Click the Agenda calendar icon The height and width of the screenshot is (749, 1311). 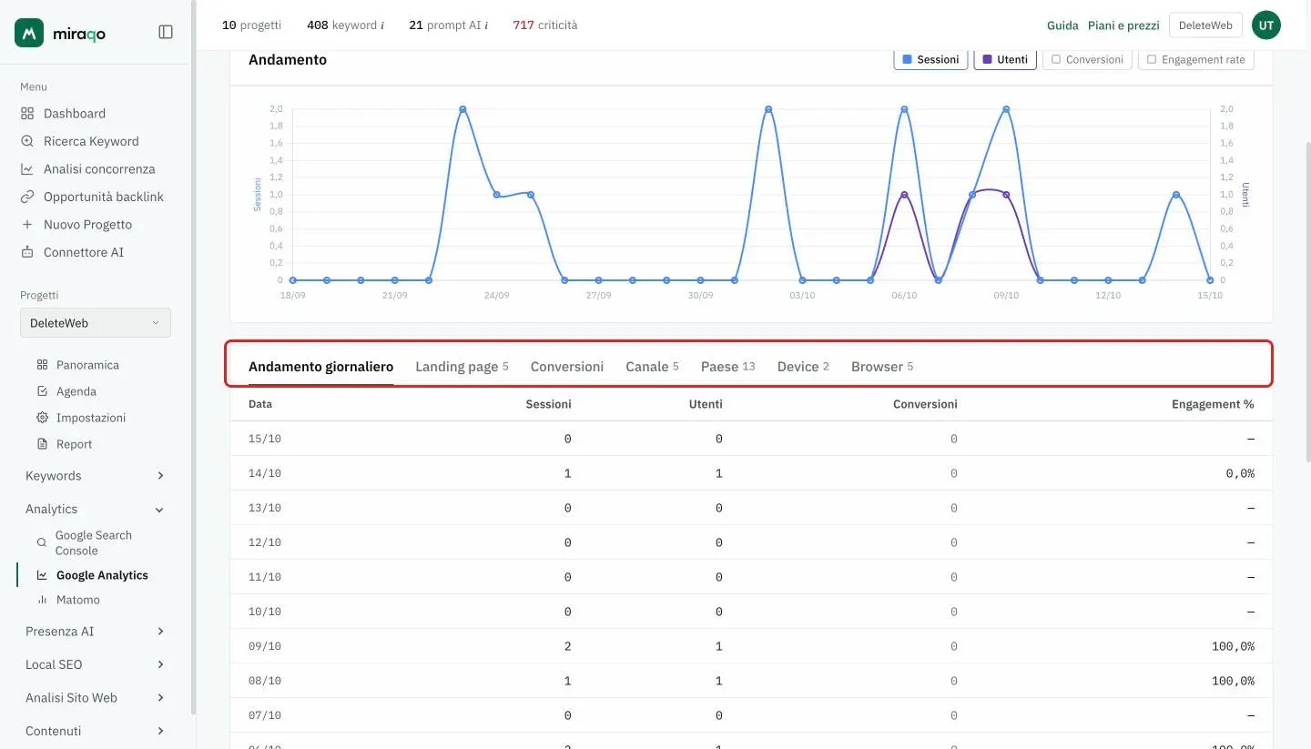tap(42, 391)
